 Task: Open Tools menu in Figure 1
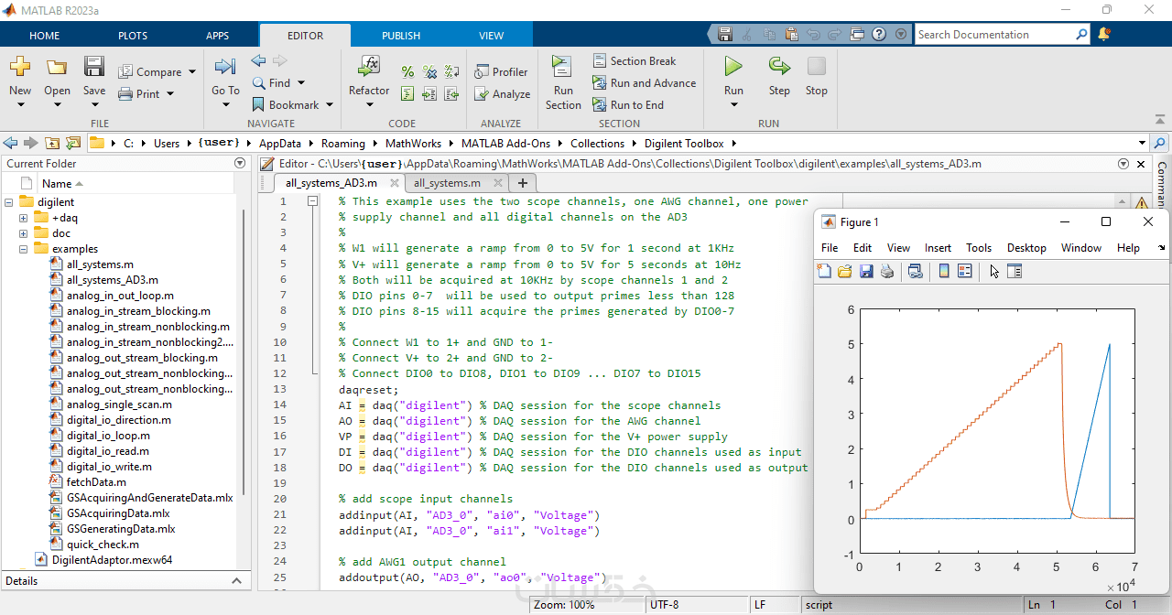point(979,248)
